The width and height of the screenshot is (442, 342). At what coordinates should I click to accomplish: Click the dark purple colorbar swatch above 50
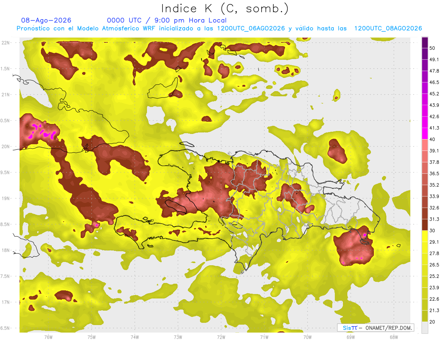(x=425, y=42)
